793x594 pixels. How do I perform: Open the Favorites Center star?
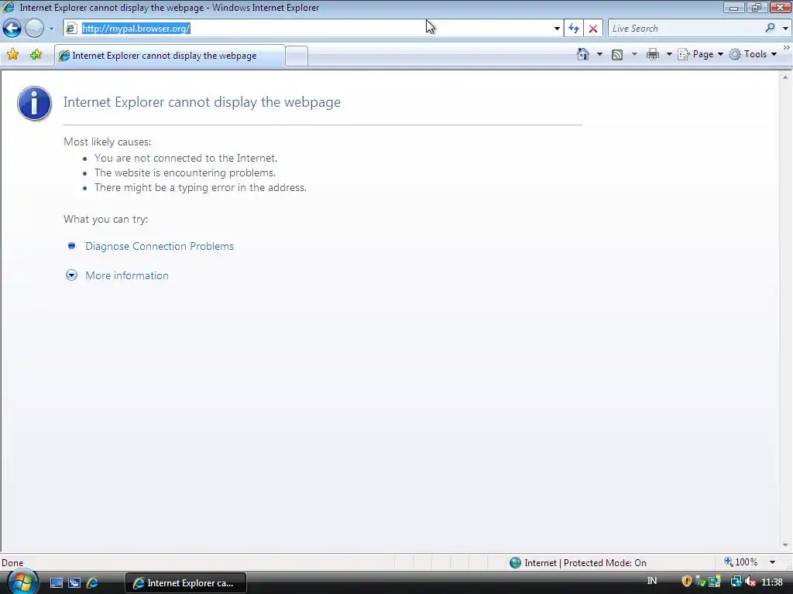click(x=12, y=55)
